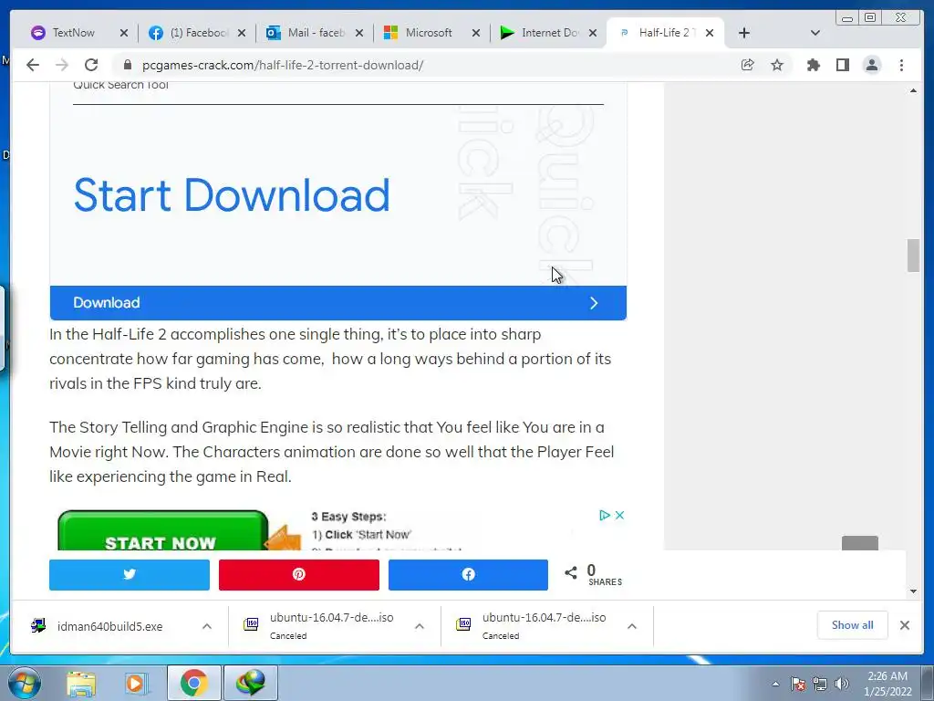Viewport: 934px width, 701px height.
Task: Open Windows Media Player from taskbar
Action: click(x=136, y=683)
